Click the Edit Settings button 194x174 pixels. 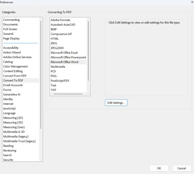tap(116, 103)
